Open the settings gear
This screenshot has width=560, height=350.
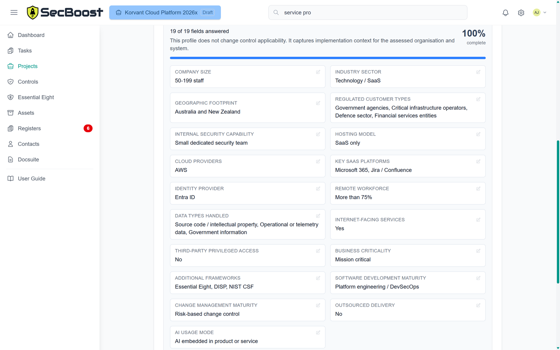pos(521,12)
